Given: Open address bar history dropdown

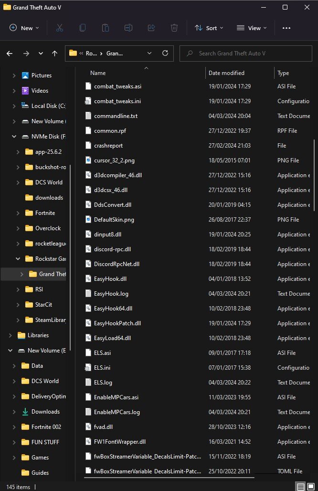Looking at the screenshot, I should pos(149,53).
